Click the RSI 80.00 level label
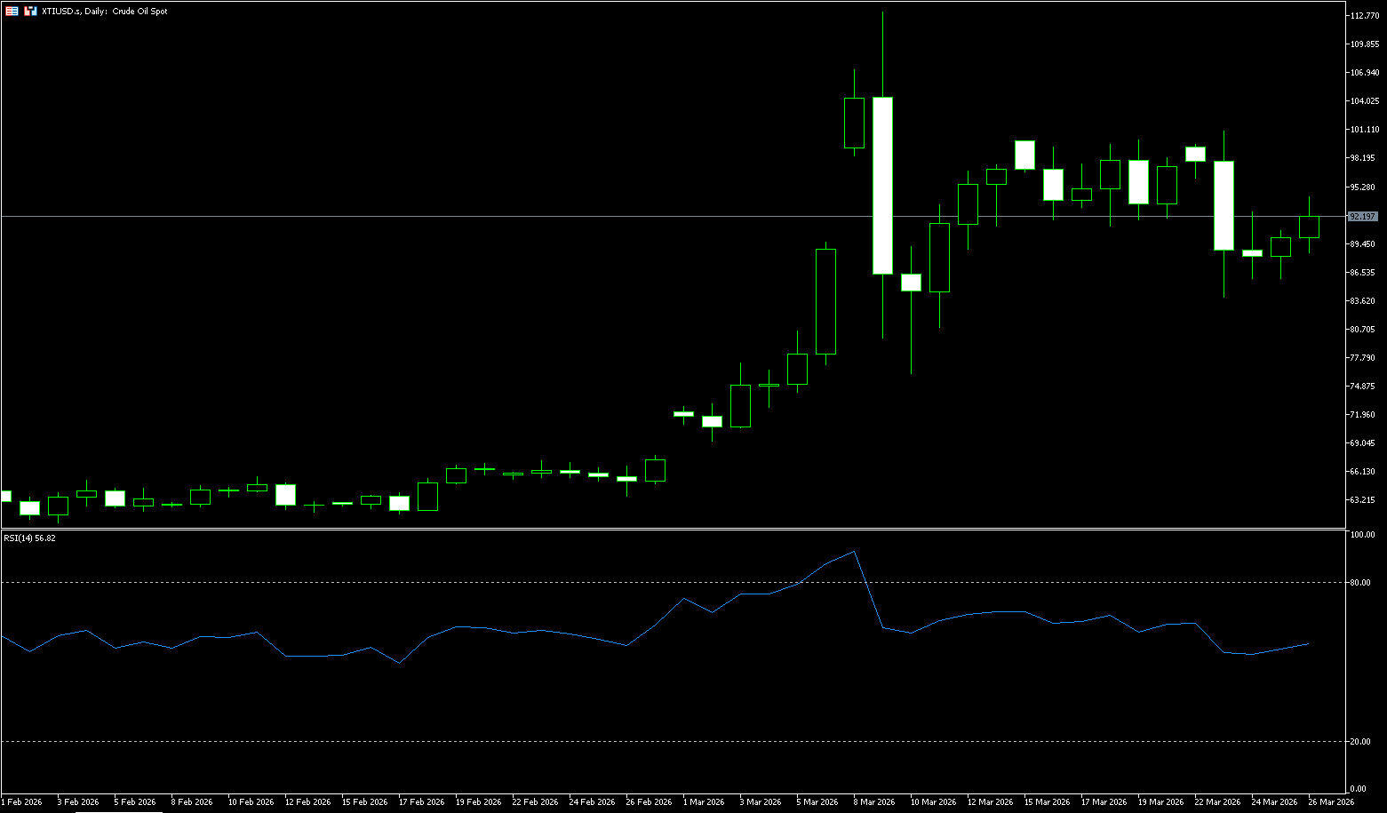This screenshot has width=1387, height=813. tap(1359, 583)
